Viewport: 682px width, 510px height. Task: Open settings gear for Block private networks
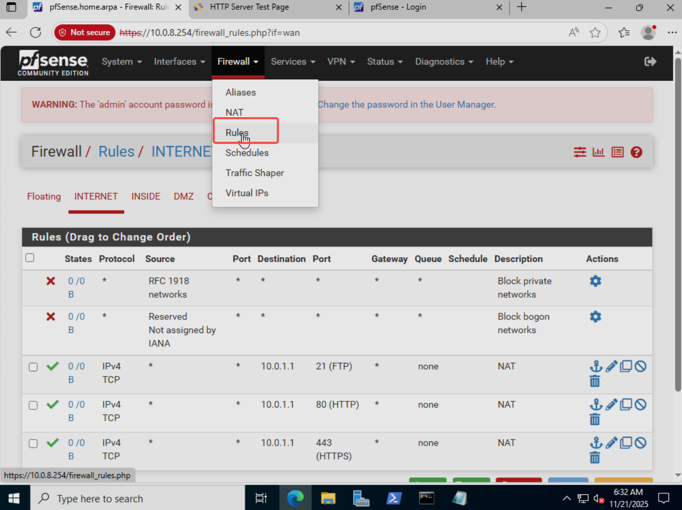[595, 281]
